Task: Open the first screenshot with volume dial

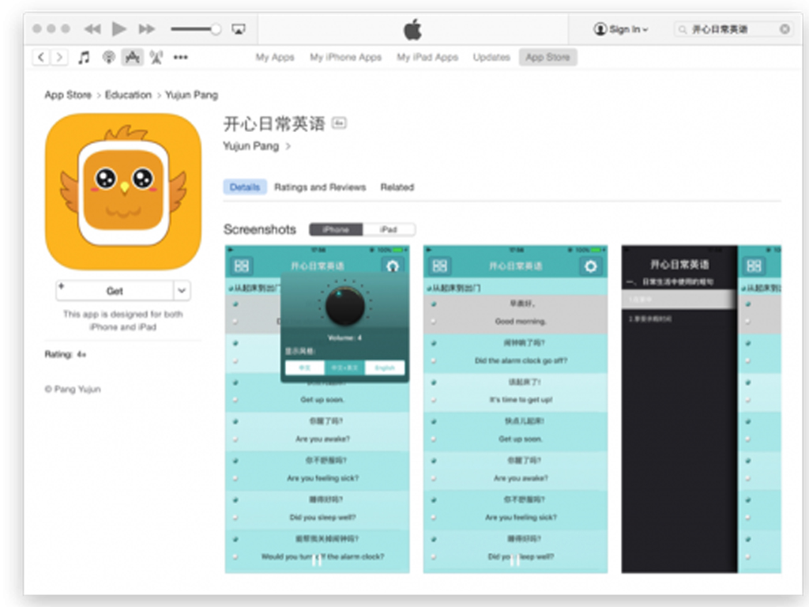Action: click(318, 409)
